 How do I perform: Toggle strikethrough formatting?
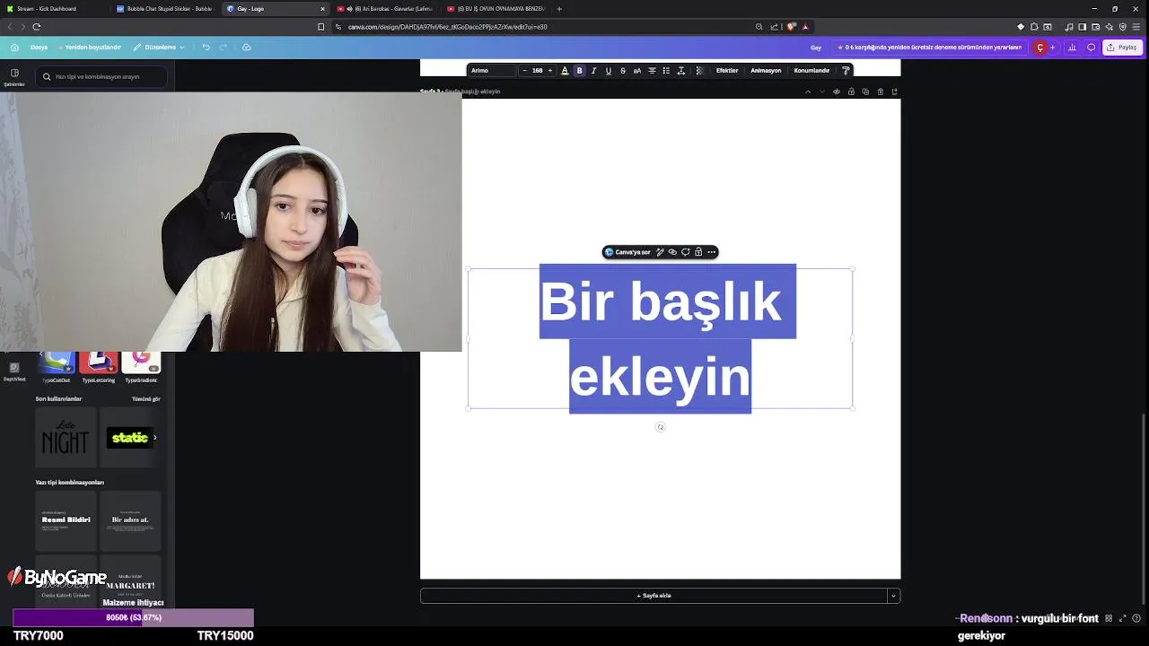pyautogui.click(x=622, y=71)
